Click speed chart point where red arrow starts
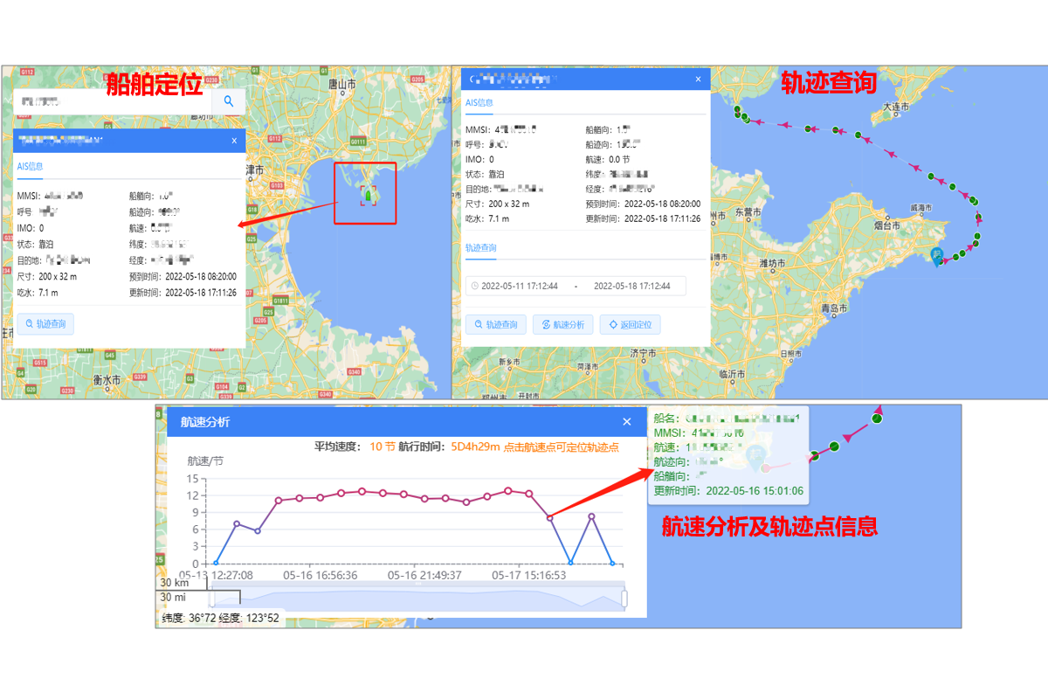This screenshot has height=699, width=1048. pos(549,518)
